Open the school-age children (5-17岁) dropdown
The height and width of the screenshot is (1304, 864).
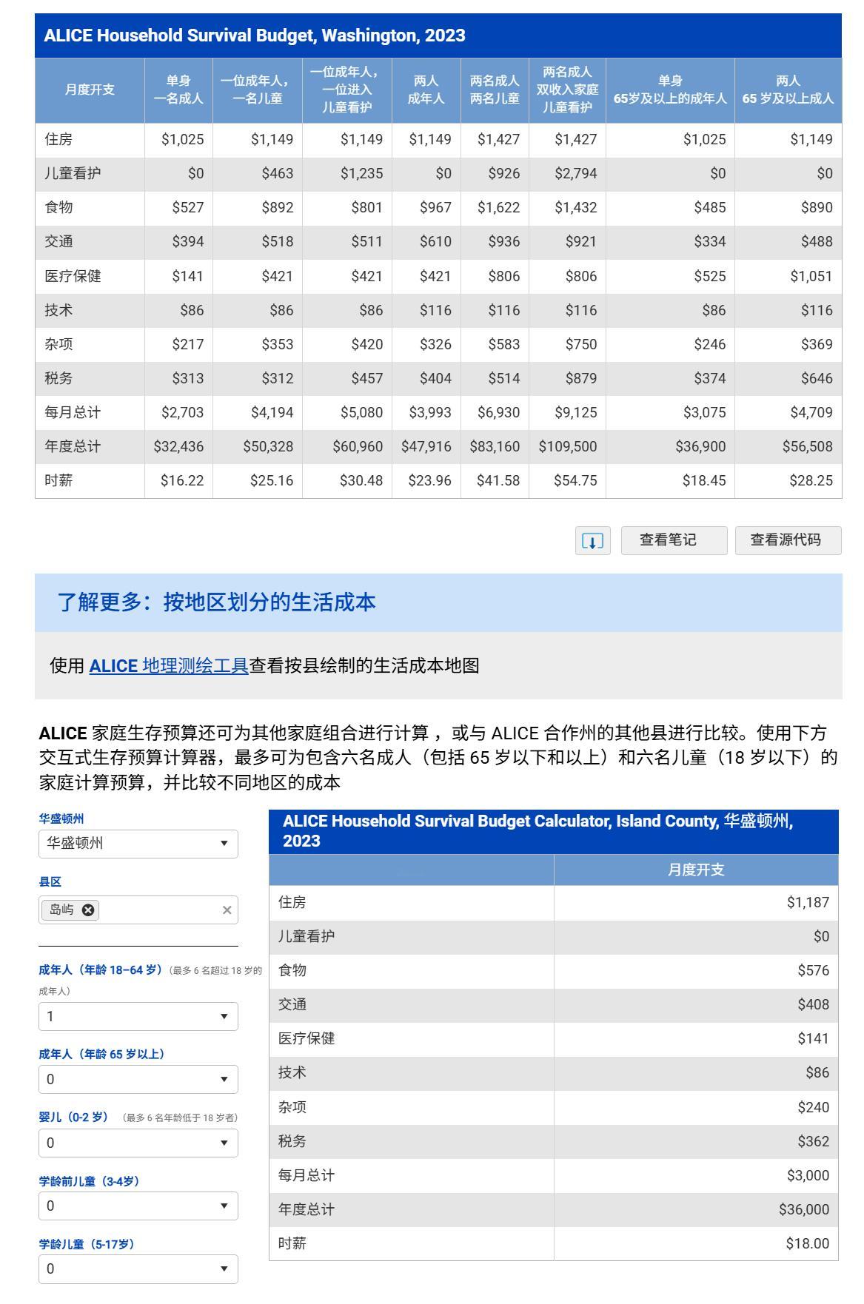tap(138, 1268)
